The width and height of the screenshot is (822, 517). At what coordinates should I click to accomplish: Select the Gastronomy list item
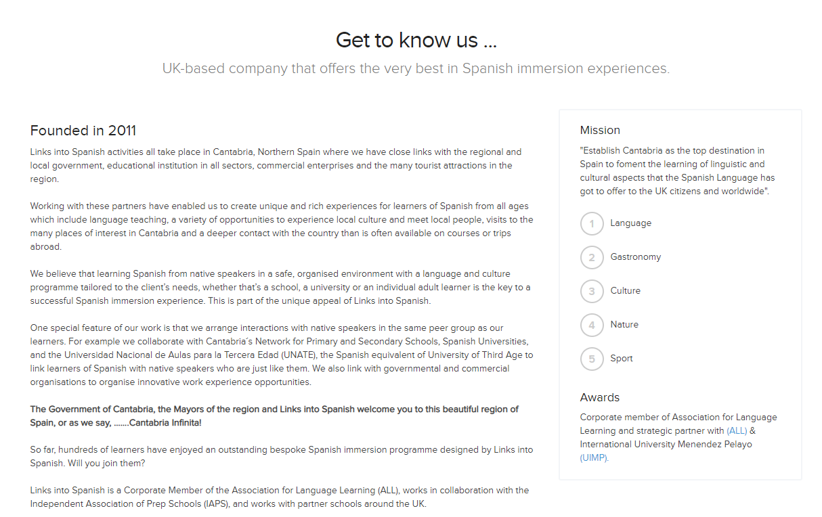pyautogui.click(x=635, y=257)
